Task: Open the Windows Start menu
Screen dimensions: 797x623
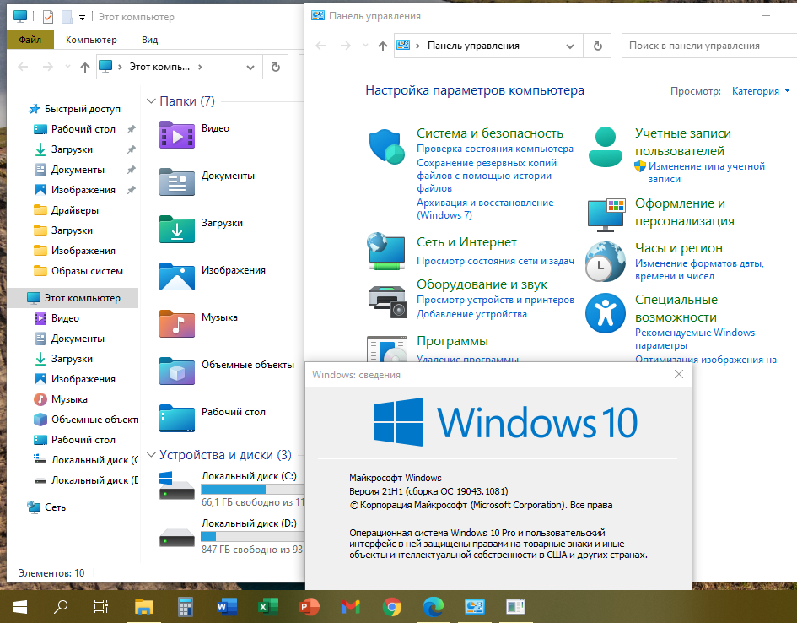Action: (20, 606)
